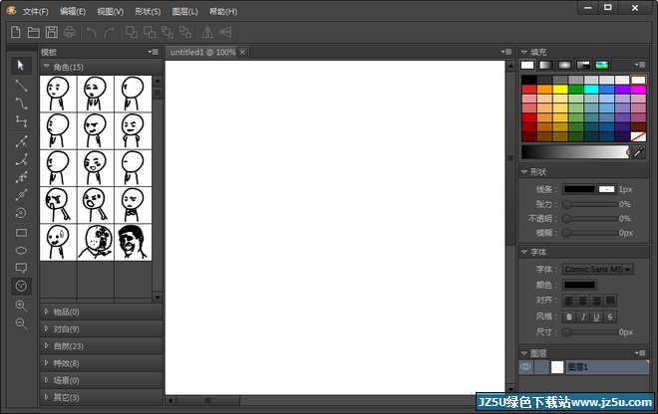Redo the last action
Image resolution: width=658 pixels, height=414 pixels.
click(109, 32)
